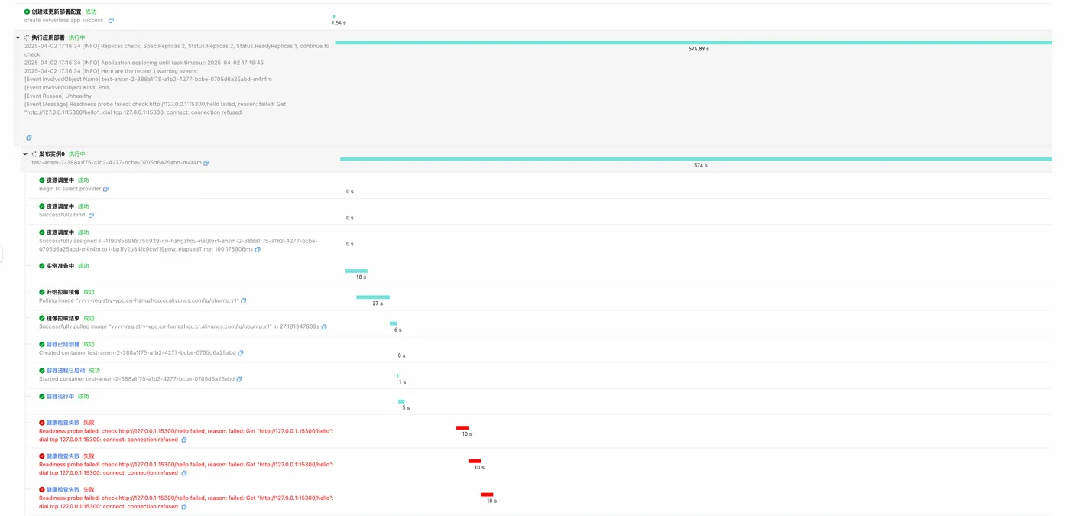Viewport: 1070px width, 516px height.
Task: Click the '[Event Reason] Unhealthy' log line
Action: 58,96
